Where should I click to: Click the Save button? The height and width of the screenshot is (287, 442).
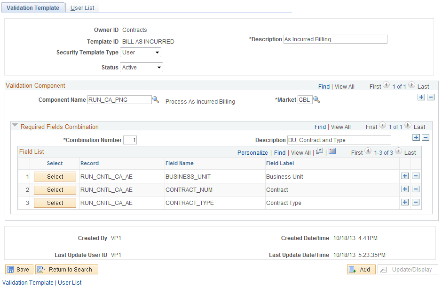[x=19, y=269]
